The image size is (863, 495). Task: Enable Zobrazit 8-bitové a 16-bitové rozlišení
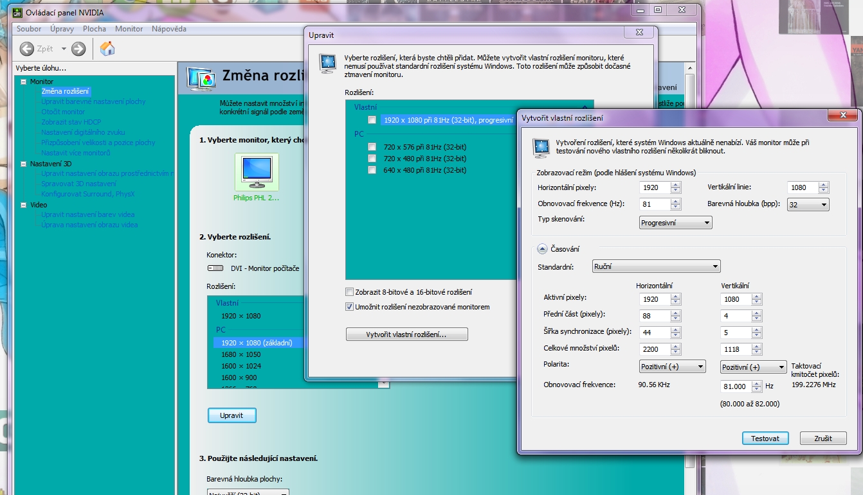point(350,292)
